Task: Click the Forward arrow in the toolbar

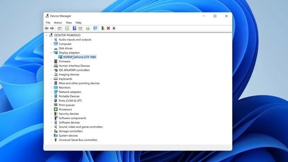Action: pos(52,28)
